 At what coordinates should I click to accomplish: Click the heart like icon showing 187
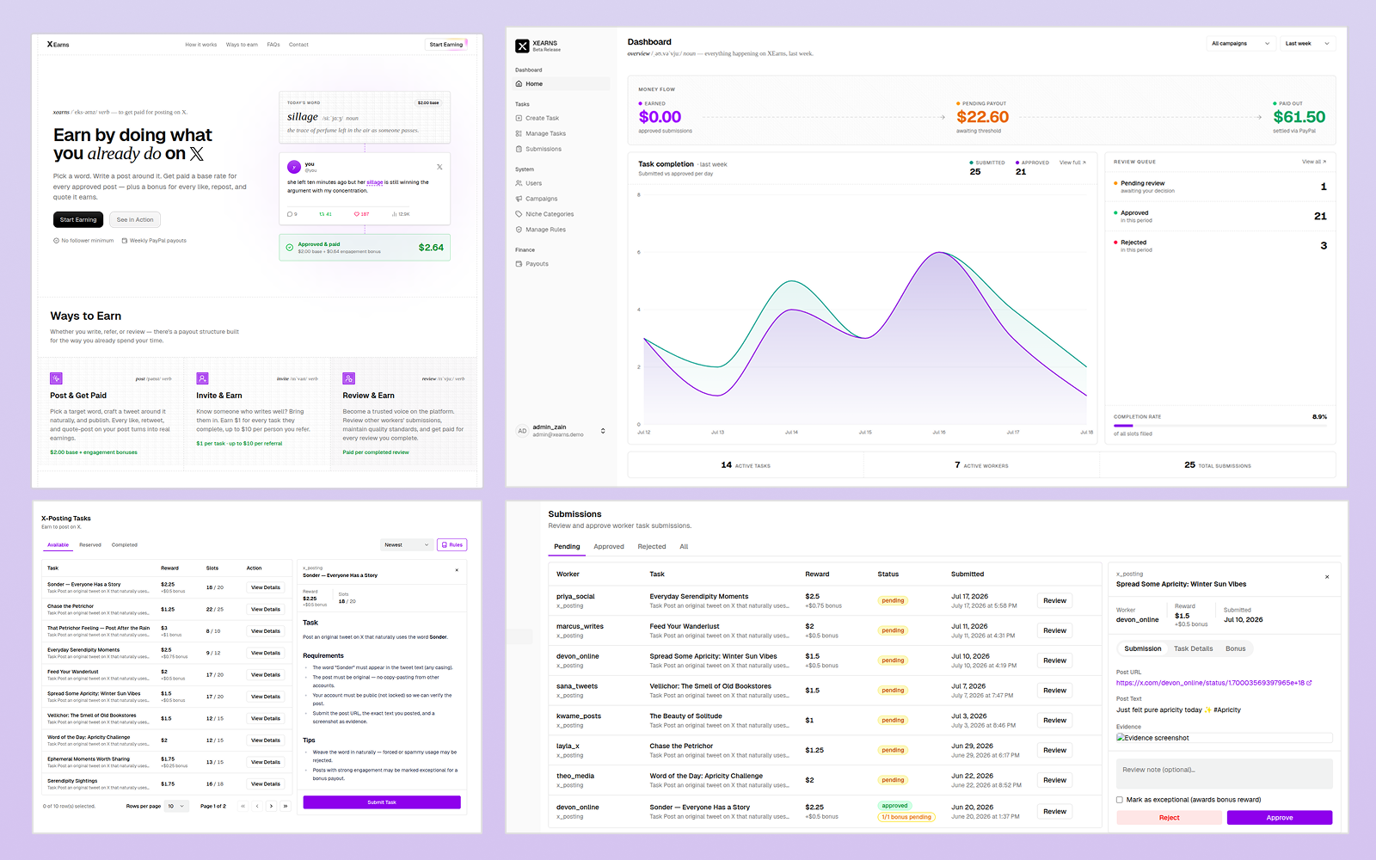tap(357, 214)
